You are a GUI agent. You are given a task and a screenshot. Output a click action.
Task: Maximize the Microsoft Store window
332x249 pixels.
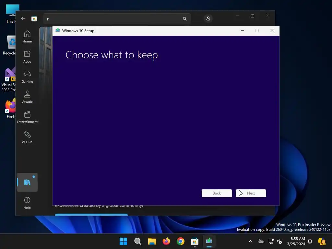252,16
